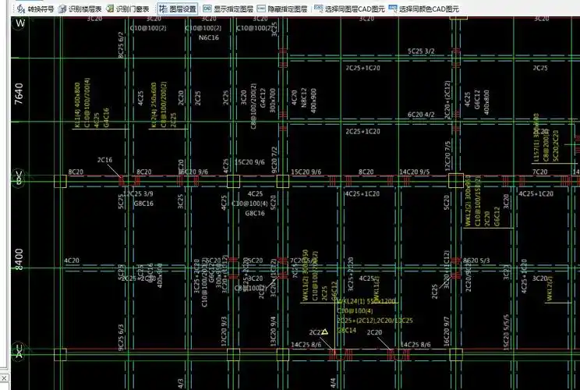Screen dimensions: 580x390
Task: Click the white 2C16 leader annotation
Action: pos(104,160)
